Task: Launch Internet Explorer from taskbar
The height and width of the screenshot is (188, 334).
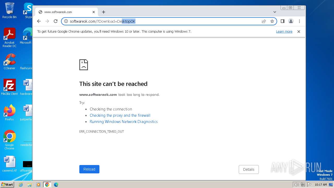Action: [21, 185]
